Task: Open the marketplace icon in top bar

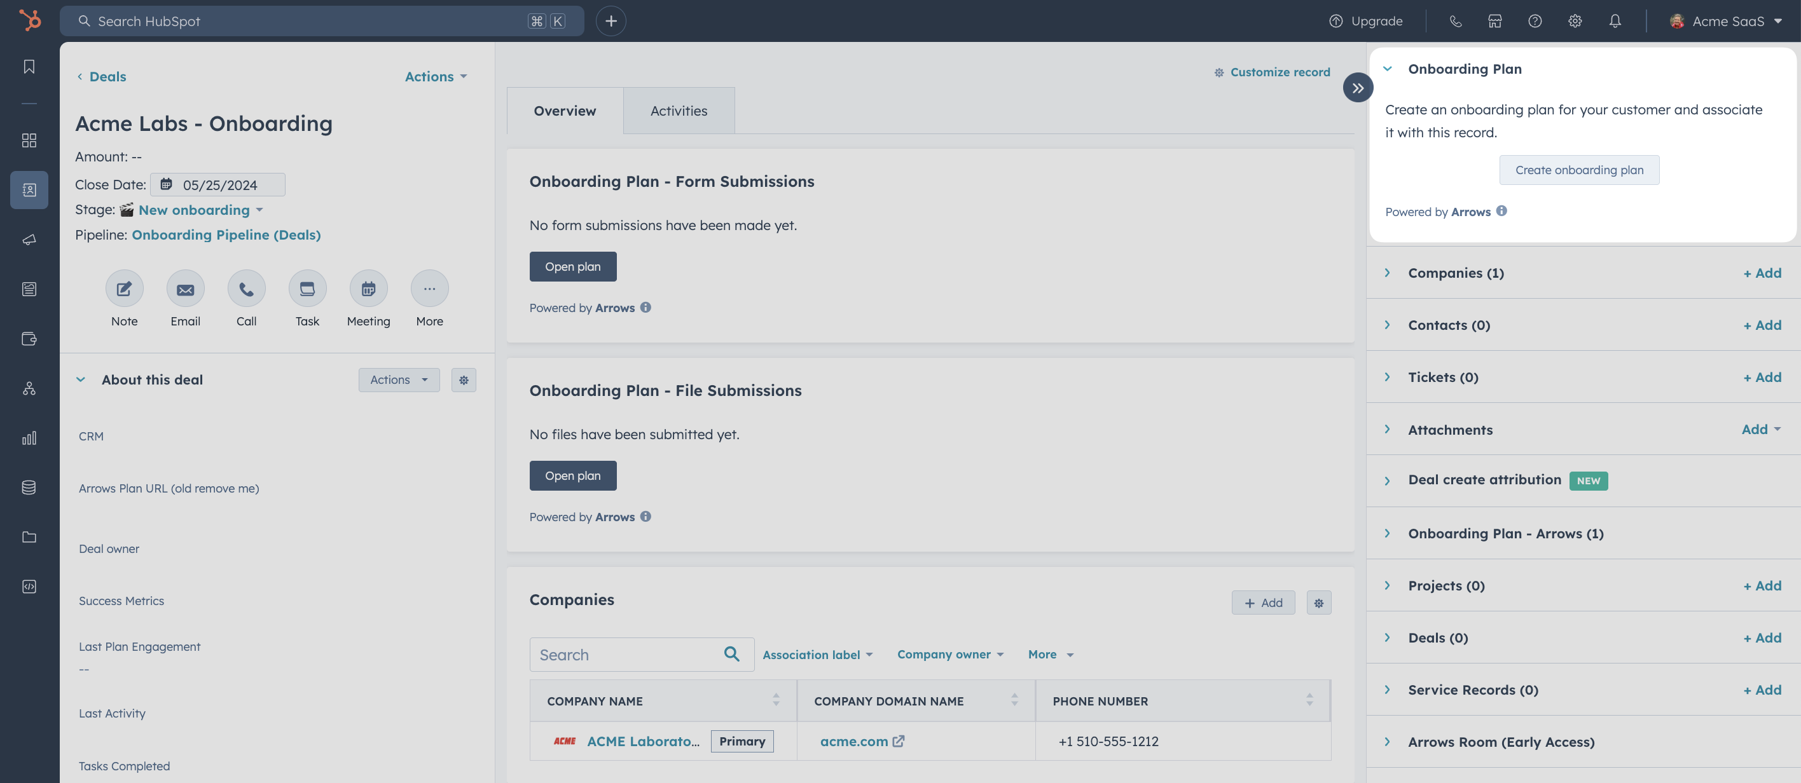Action: (1494, 21)
